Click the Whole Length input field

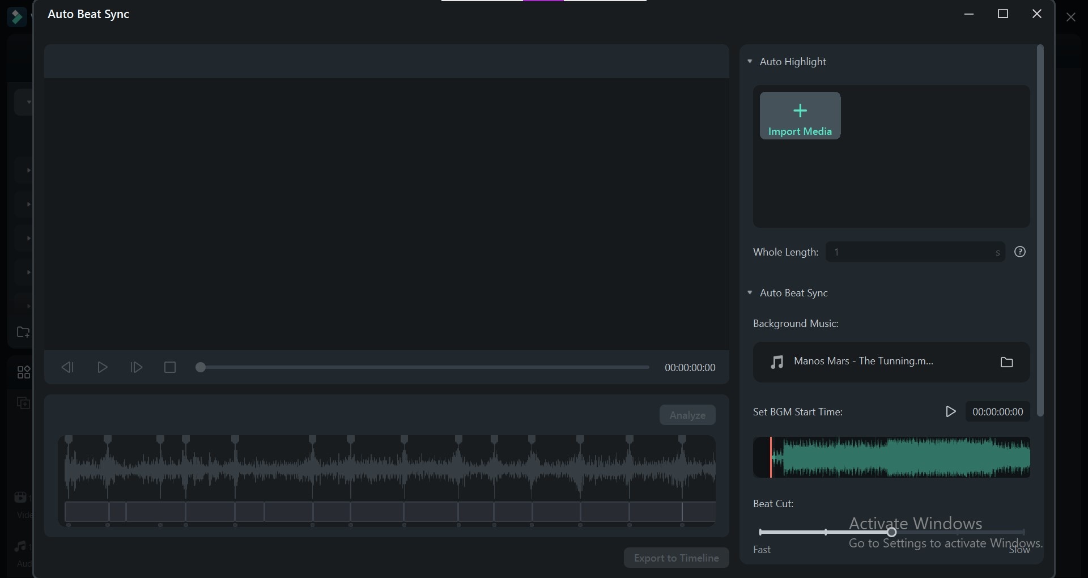(915, 252)
